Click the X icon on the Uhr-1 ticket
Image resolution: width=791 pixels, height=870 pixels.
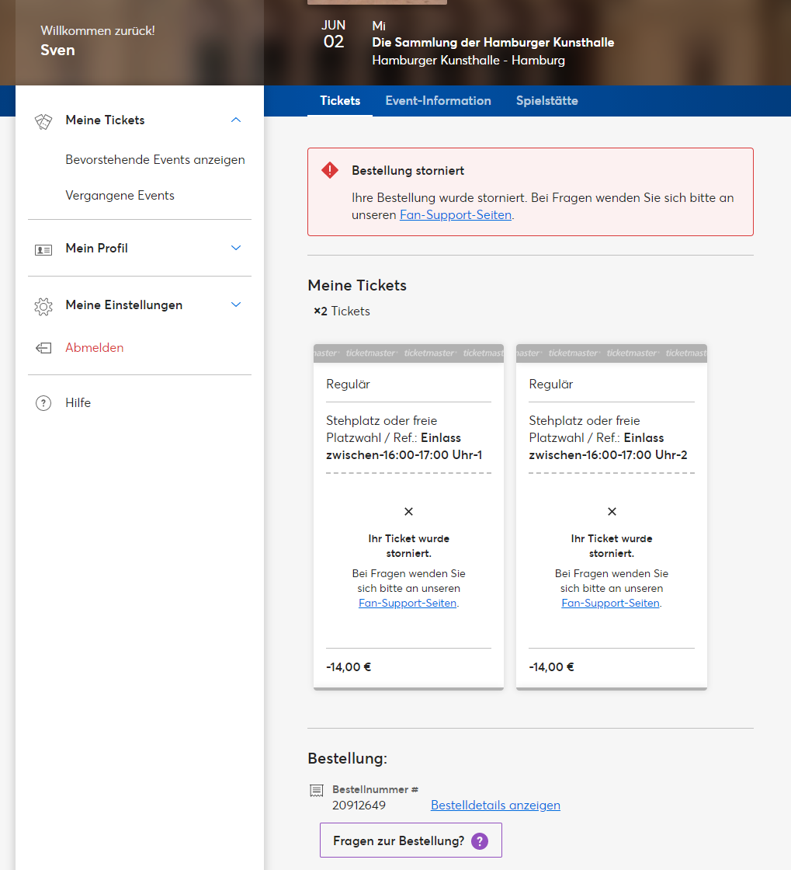(408, 512)
